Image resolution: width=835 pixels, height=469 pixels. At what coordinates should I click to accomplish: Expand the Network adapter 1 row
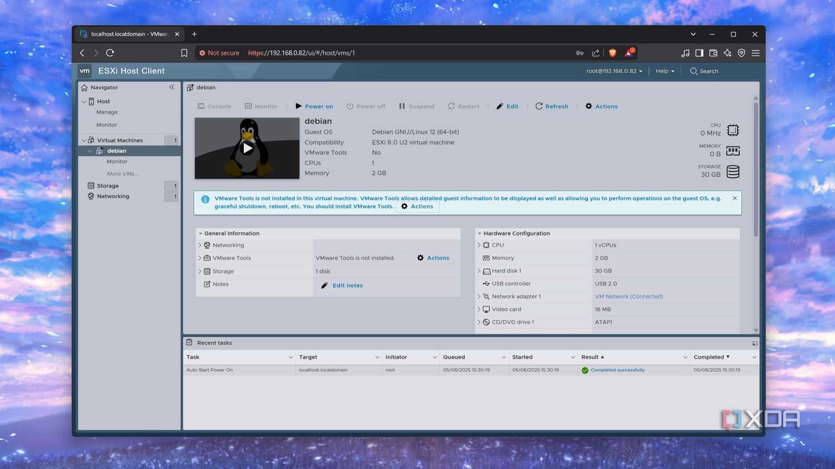tap(479, 296)
